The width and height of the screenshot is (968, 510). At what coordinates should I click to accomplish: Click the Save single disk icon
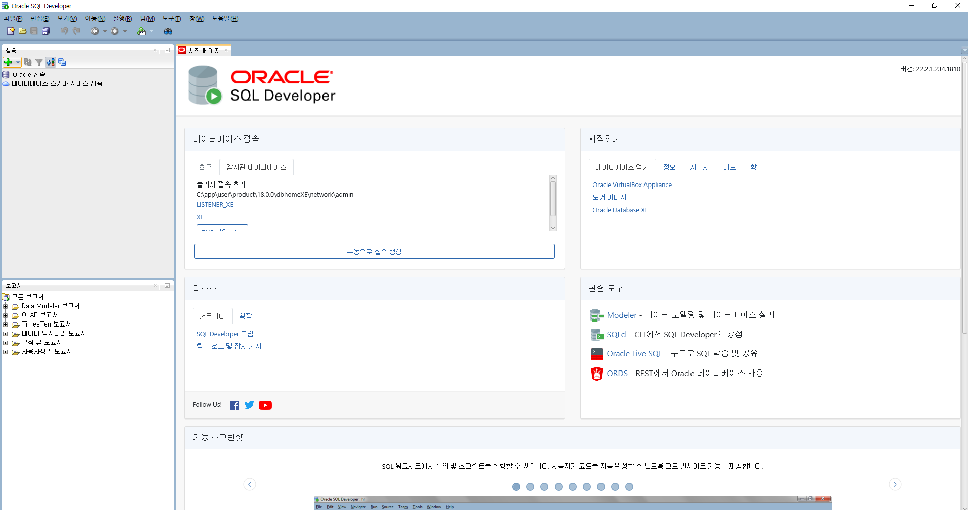(34, 31)
